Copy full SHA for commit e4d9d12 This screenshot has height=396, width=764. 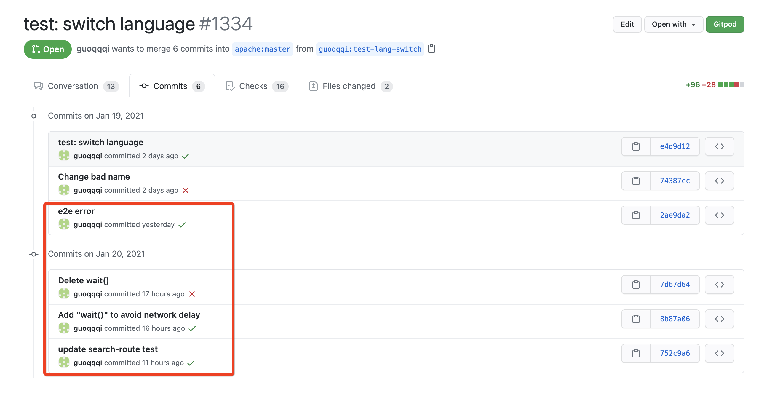(636, 146)
